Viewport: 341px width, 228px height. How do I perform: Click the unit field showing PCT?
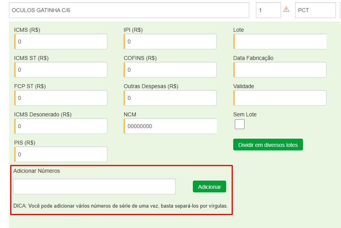coord(315,10)
